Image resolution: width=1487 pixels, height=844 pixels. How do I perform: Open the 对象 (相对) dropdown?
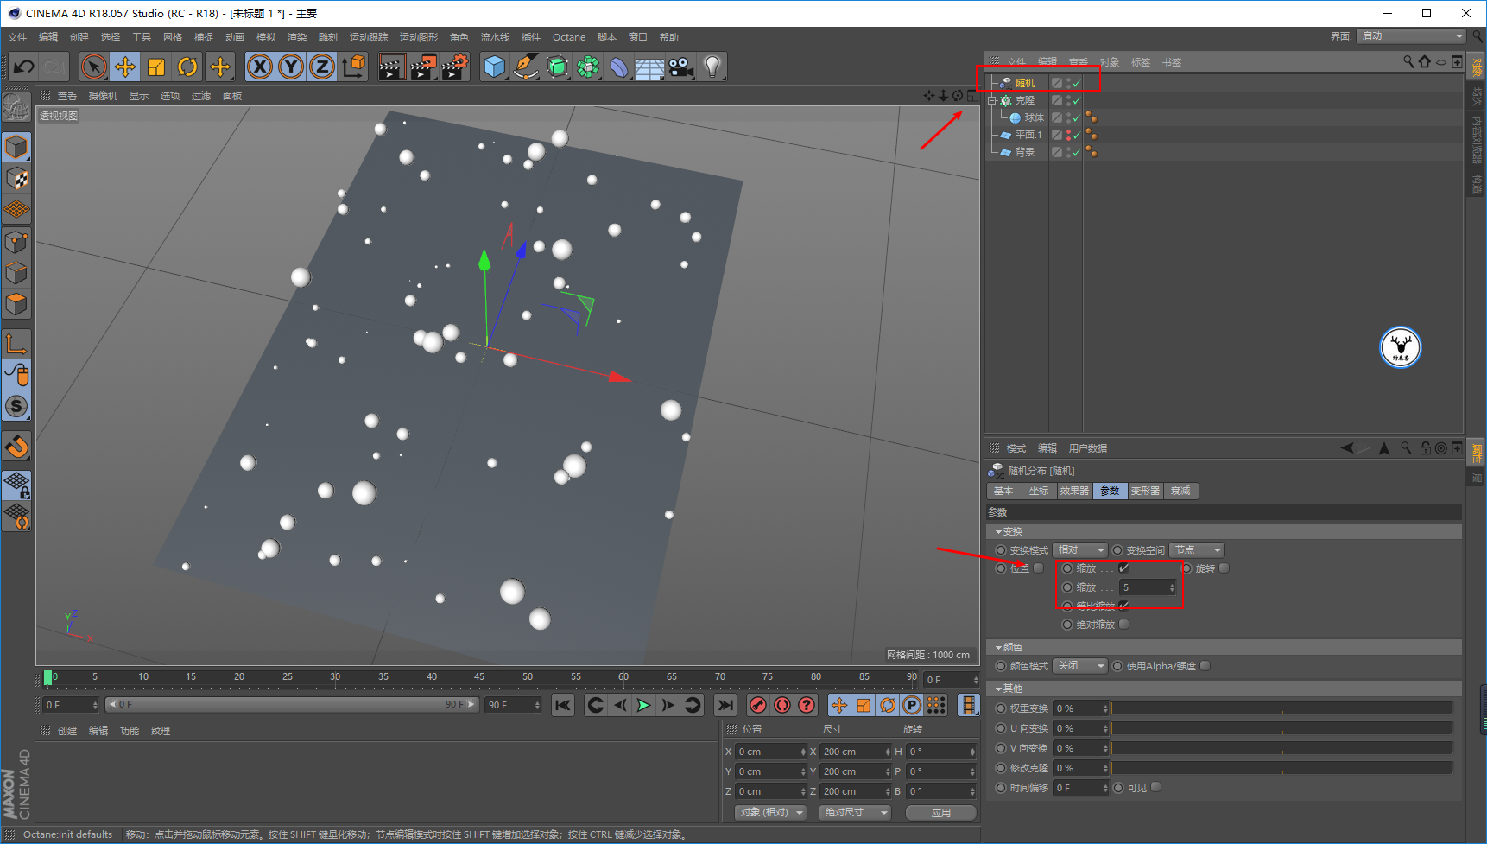[771, 813]
